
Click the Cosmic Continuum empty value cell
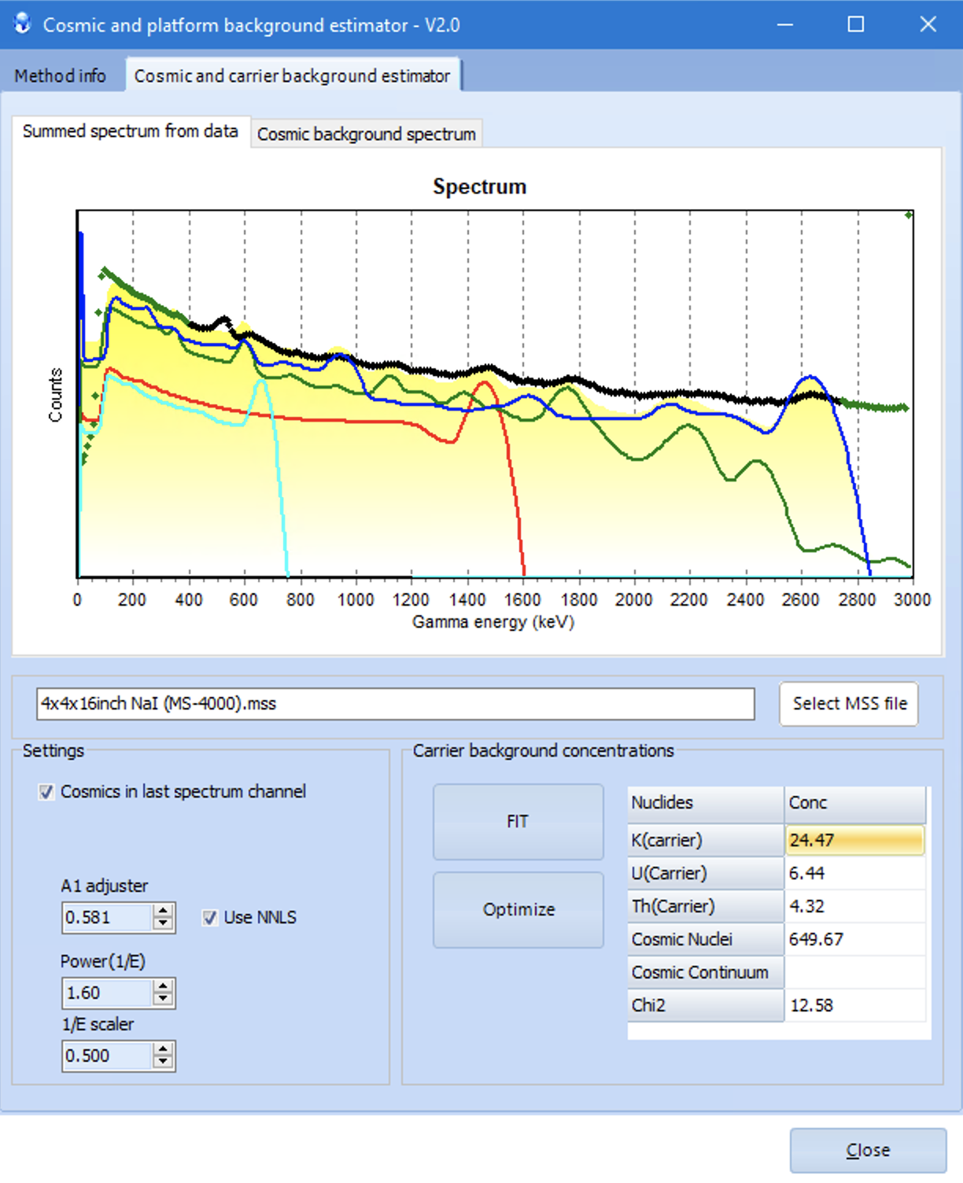854,972
